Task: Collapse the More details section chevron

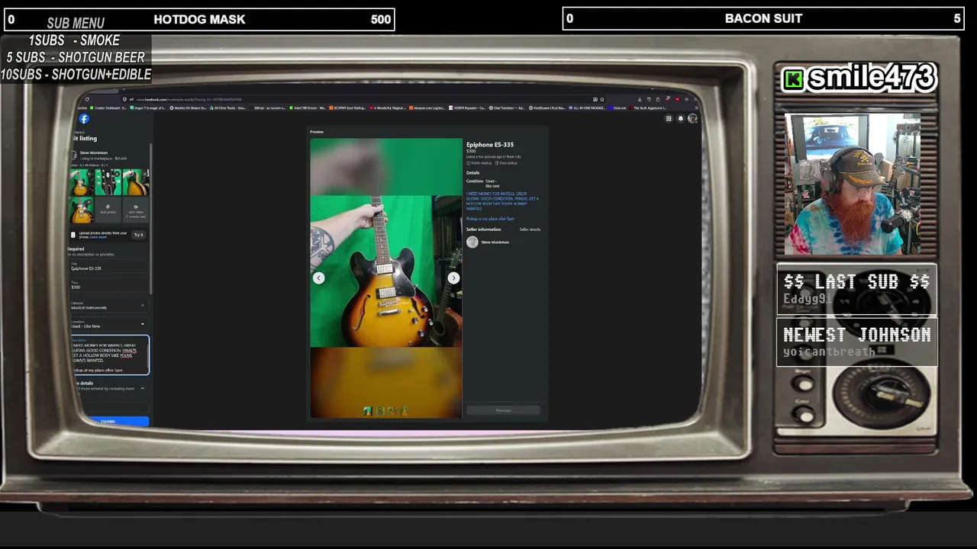Action: tap(142, 388)
